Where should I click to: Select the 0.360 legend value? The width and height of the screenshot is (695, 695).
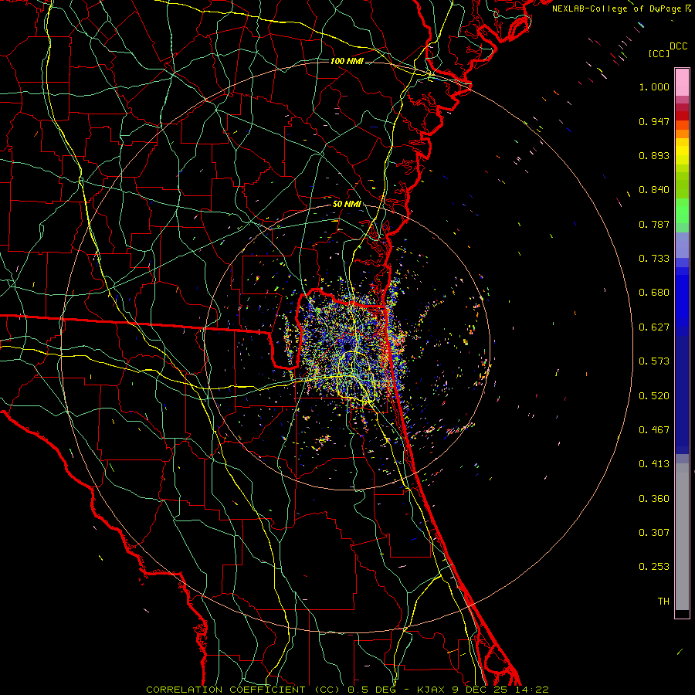point(654,499)
